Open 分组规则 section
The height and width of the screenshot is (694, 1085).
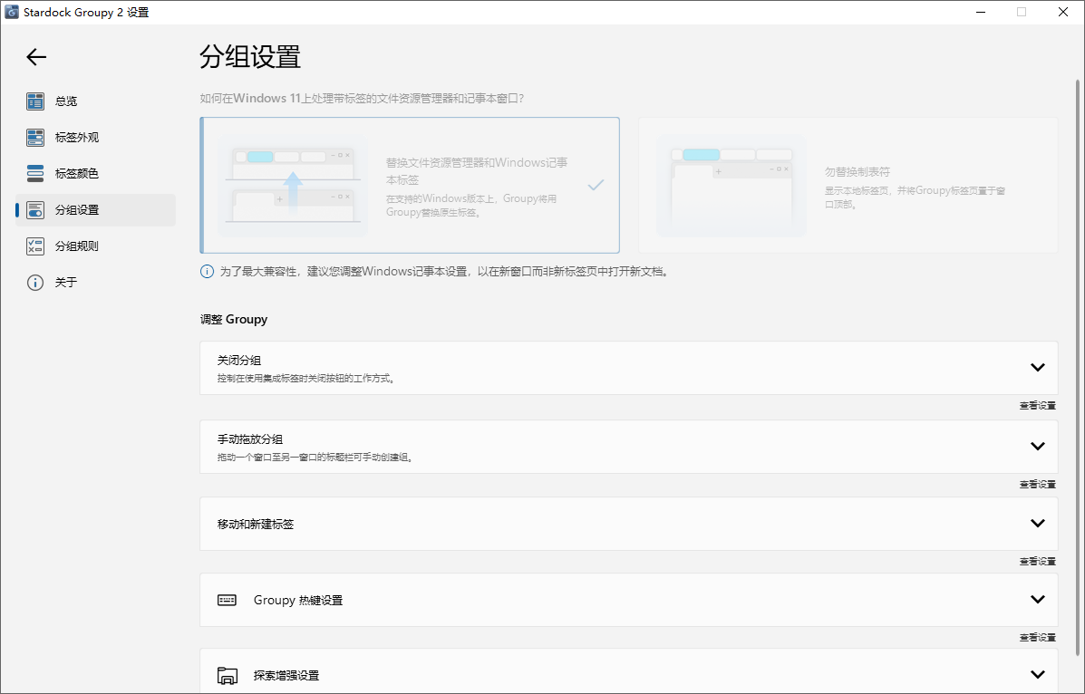click(95, 246)
